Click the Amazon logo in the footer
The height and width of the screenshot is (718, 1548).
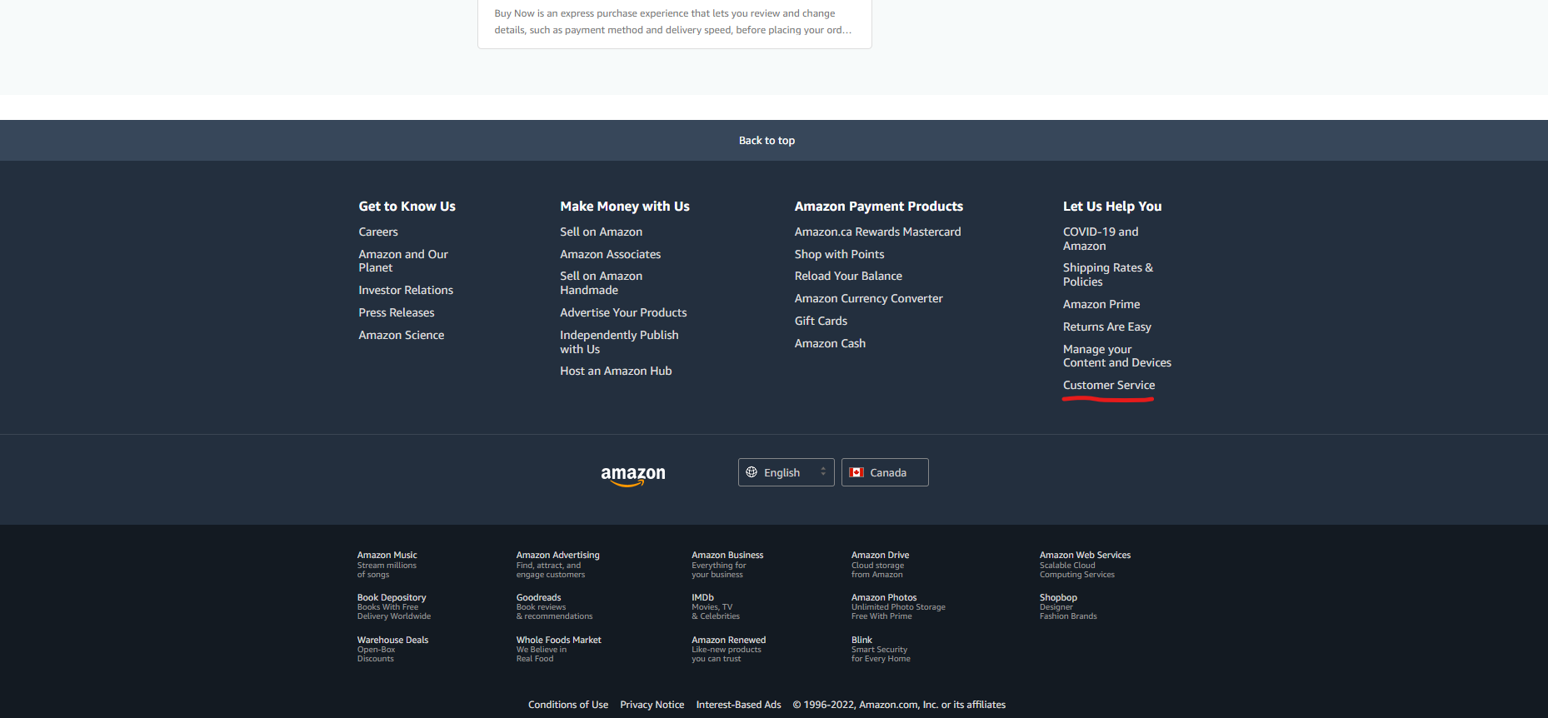(x=633, y=475)
